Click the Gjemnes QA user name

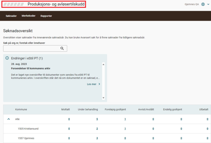click(192, 4)
